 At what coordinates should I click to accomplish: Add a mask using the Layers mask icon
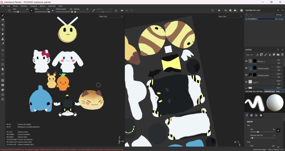[x=262, y=55]
